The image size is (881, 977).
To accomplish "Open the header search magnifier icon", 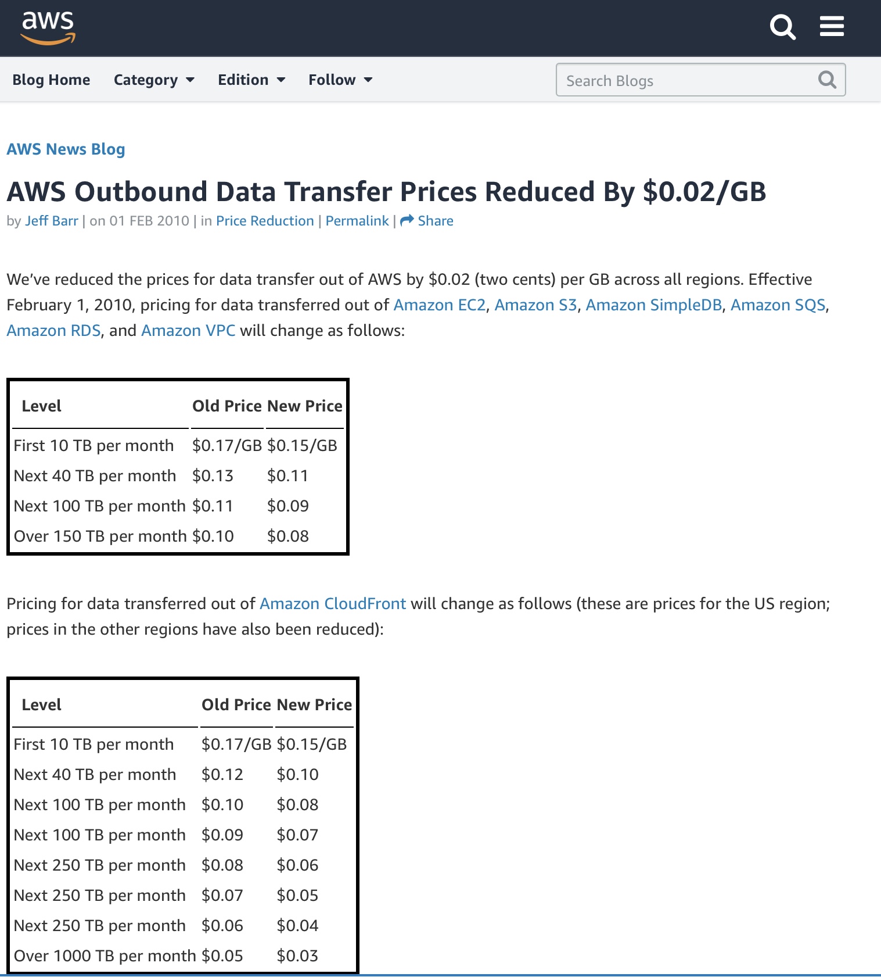I will (x=782, y=27).
